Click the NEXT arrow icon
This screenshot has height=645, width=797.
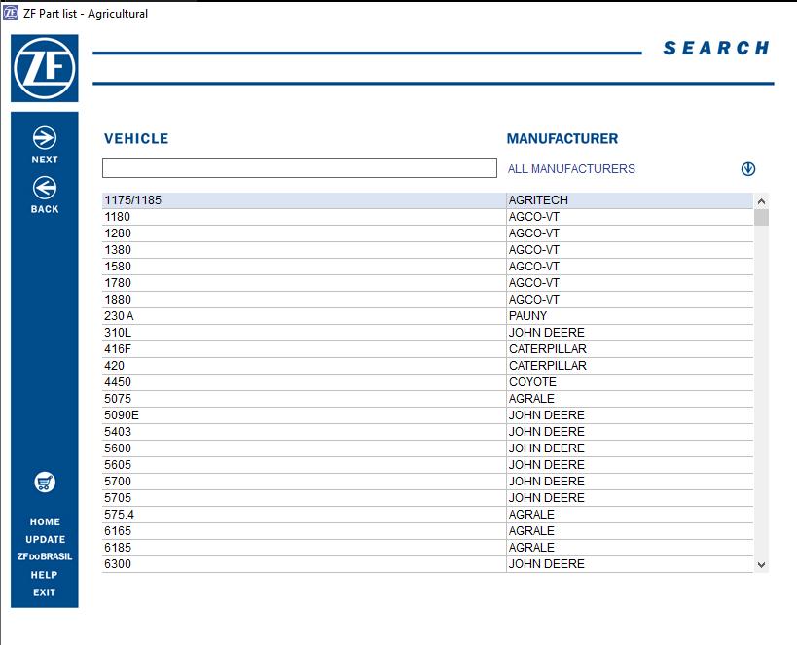click(x=43, y=137)
